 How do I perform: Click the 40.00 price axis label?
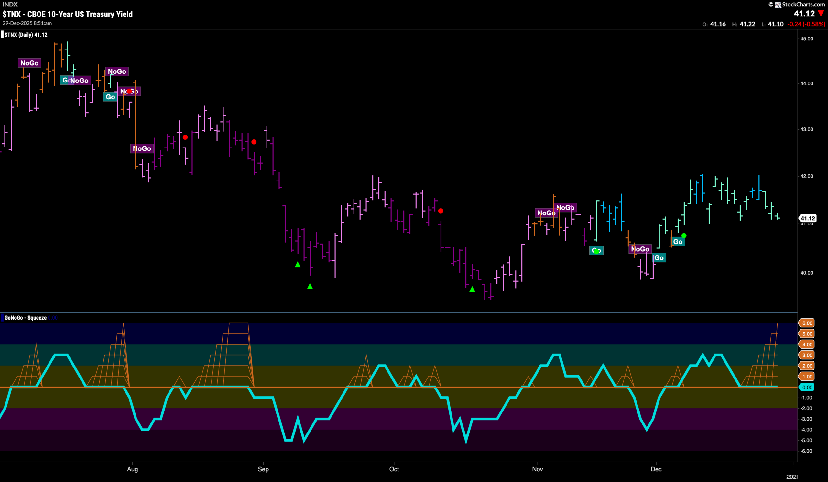pyautogui.click(x=807, y=273)
